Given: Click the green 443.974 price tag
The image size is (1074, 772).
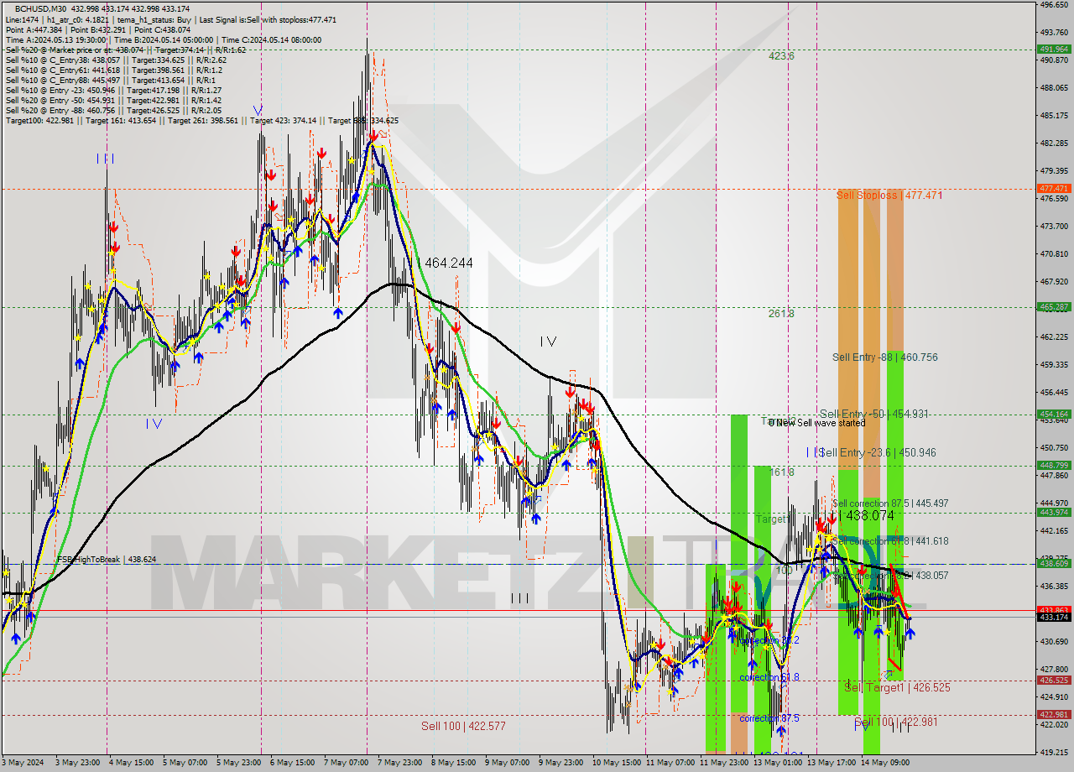Looking at the screenshot, I should pyautogui.click(x=1054, y=513).
